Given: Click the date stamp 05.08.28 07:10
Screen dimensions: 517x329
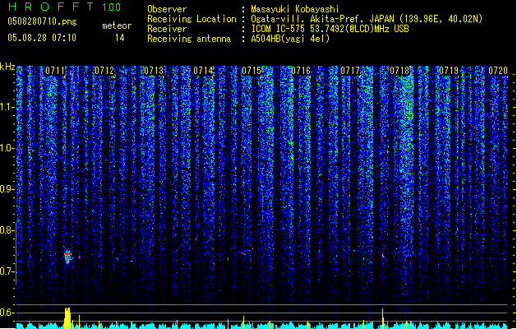Looking at the screenshot, I should pos(42,38).
